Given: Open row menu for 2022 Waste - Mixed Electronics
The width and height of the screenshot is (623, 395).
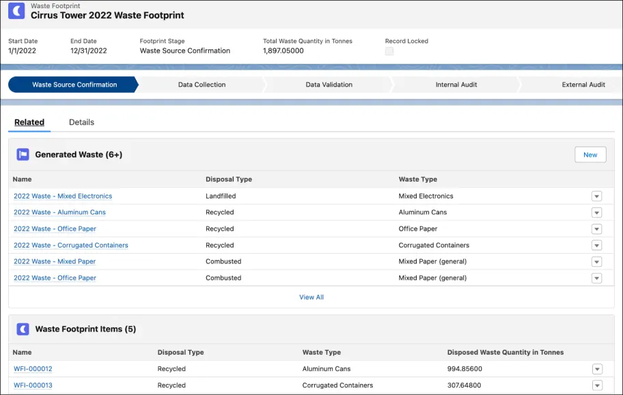Looking at the screenshot, I should [596, 196].
